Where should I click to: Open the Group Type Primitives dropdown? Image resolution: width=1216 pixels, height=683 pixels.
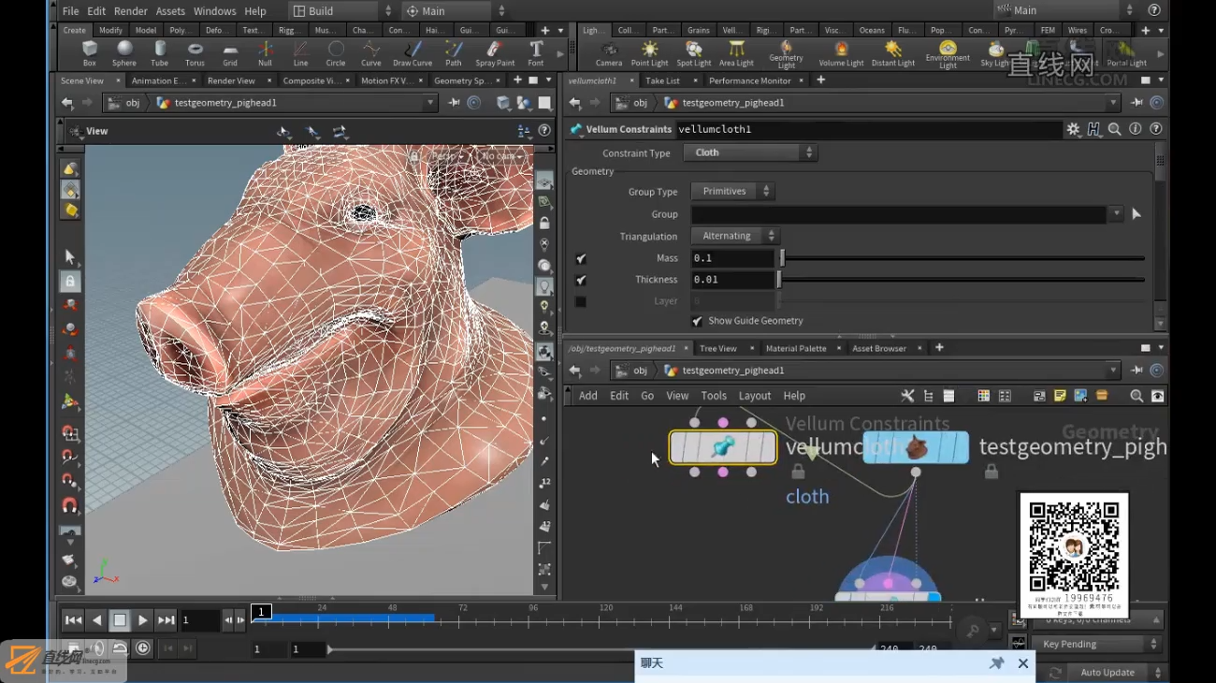click(732, 191)
